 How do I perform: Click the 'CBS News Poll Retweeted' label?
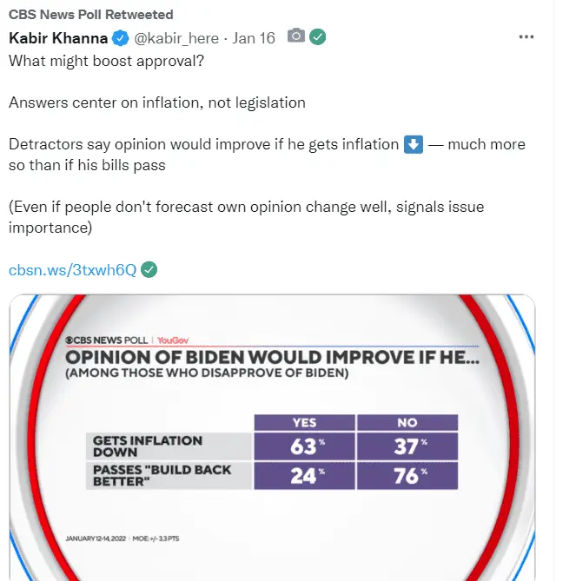point(91,15)
